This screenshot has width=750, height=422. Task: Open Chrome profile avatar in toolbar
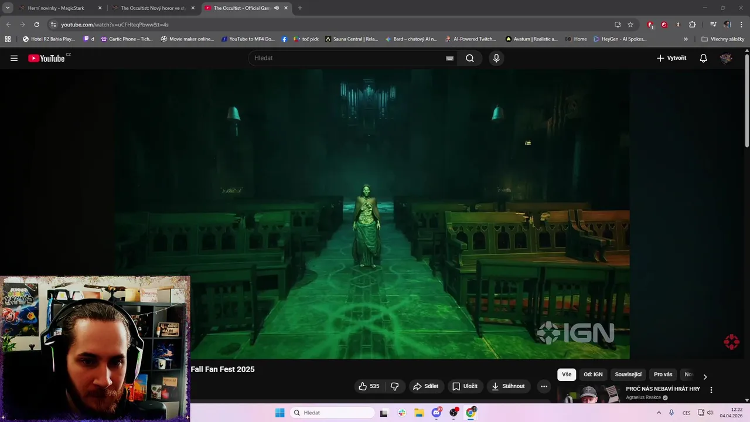727,25
